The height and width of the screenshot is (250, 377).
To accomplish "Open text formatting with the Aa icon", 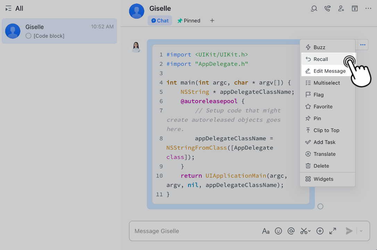I will [266, 231].
